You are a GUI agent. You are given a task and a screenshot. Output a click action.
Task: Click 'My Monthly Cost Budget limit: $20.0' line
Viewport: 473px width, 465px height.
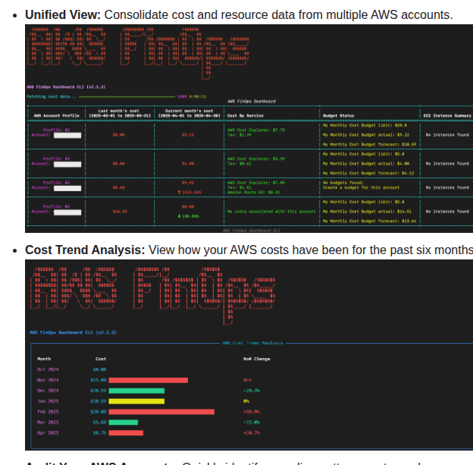(x=365, y=125)
